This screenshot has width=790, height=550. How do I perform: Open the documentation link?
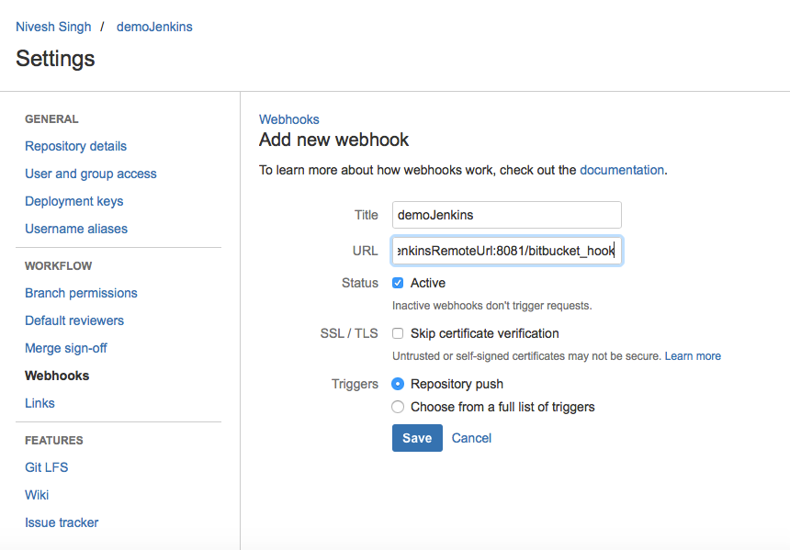tap(621, 170)
